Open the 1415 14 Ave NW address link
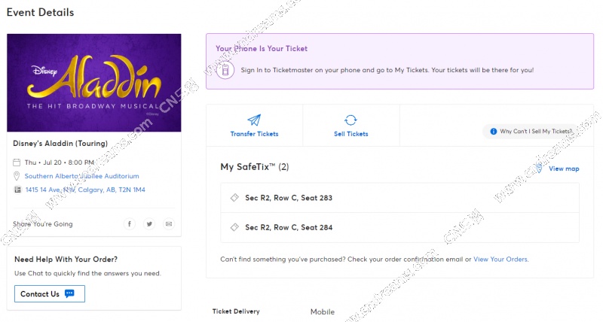 [x=85, y=190]
